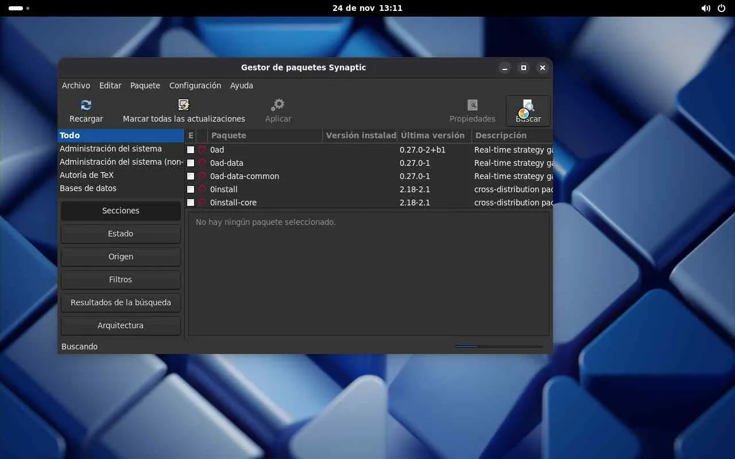This screenshot has height=459, width=735.
Task: Switch to the Filtros view
Action: 121,279
